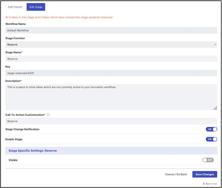
Task: Switch to the Edit Funnel tab
Action: 15,7
